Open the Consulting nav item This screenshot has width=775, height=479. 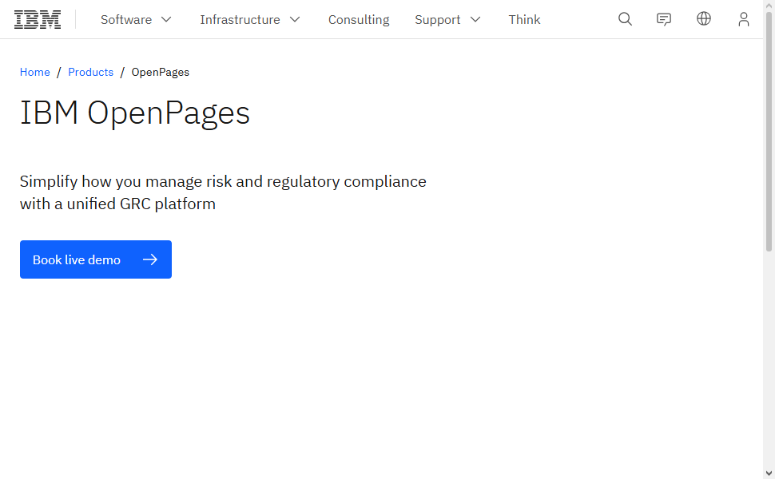359,19
